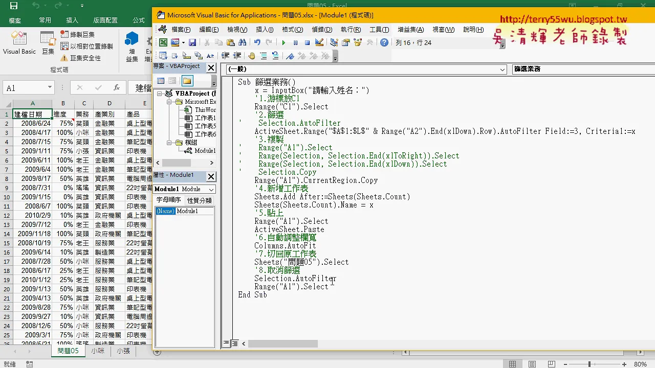655x368 pixels.
Task: Select the 小咪 worksheet tab
Action: (x=98, y=351)
